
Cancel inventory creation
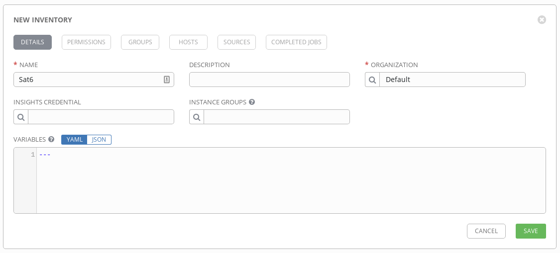click(x=486, y=231)
